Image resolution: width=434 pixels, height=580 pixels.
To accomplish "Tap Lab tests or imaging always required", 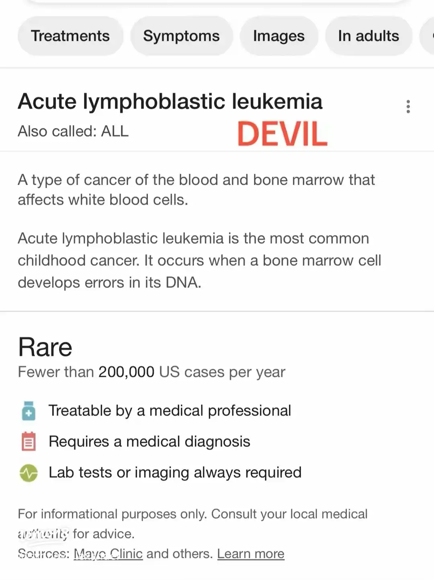I will tap(175, 473).
